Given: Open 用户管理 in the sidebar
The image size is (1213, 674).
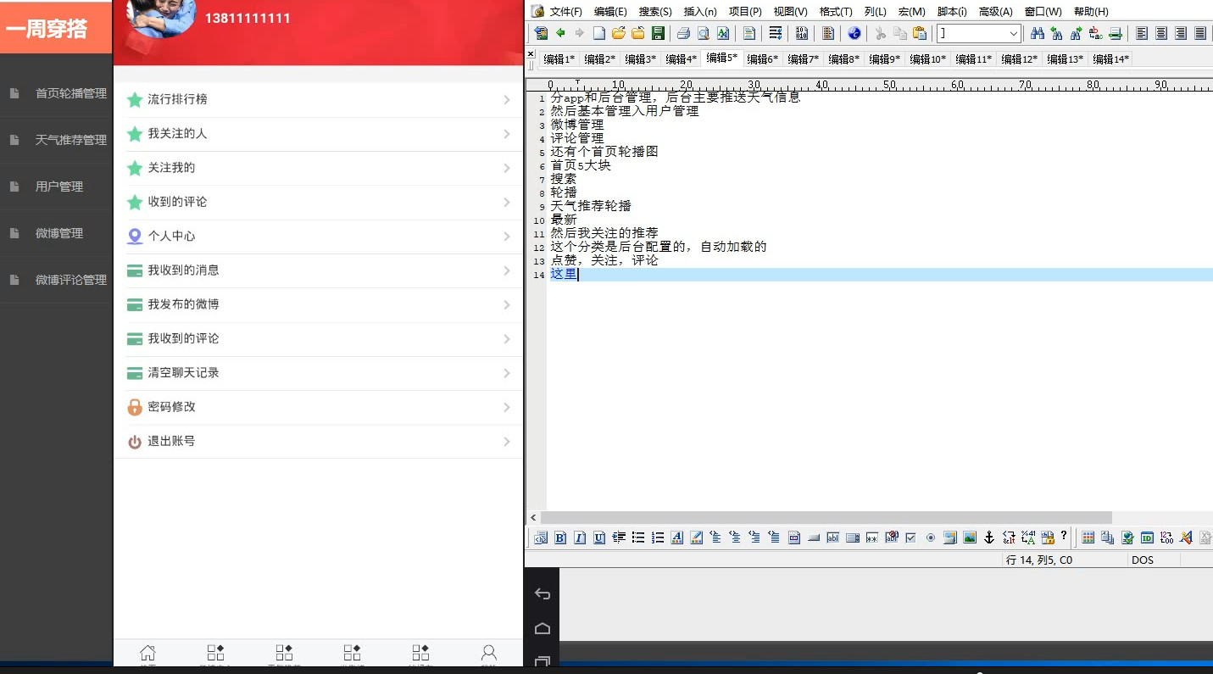Looking at the screenshot, I should [56, 187].
